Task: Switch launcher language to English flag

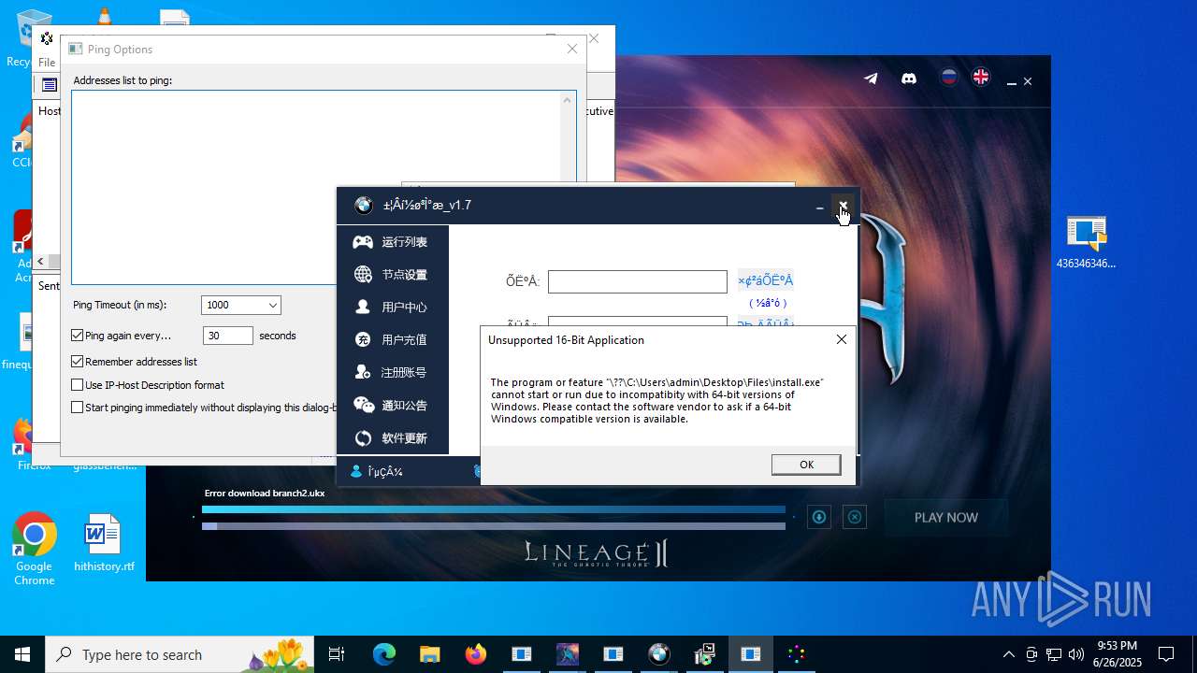Action: (981, 78)
